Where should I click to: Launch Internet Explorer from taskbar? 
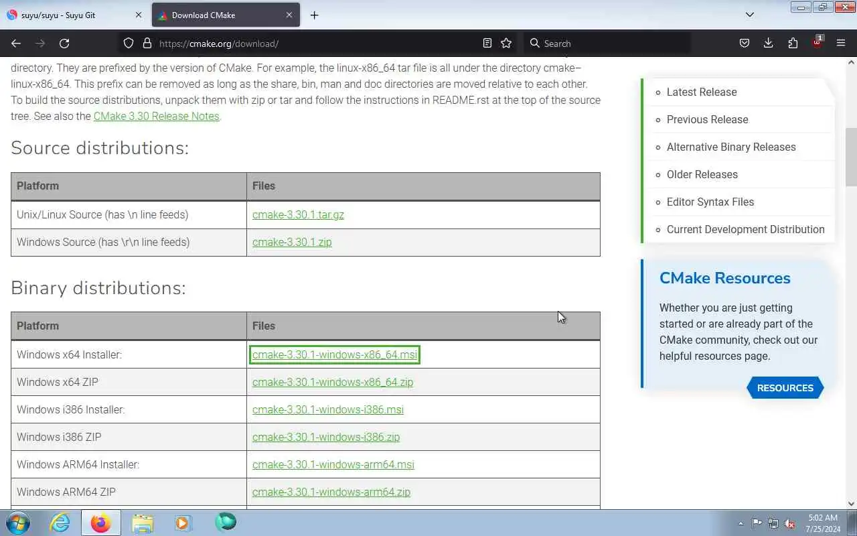60,523
